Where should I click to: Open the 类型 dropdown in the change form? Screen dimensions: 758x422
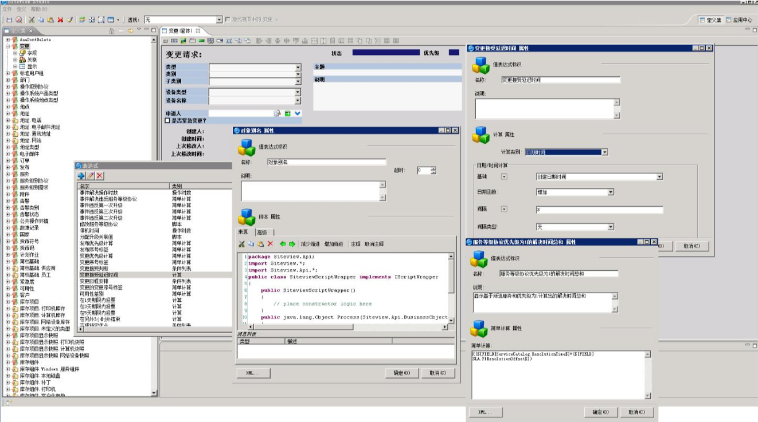pyautogui.click(x=298, y=68)
